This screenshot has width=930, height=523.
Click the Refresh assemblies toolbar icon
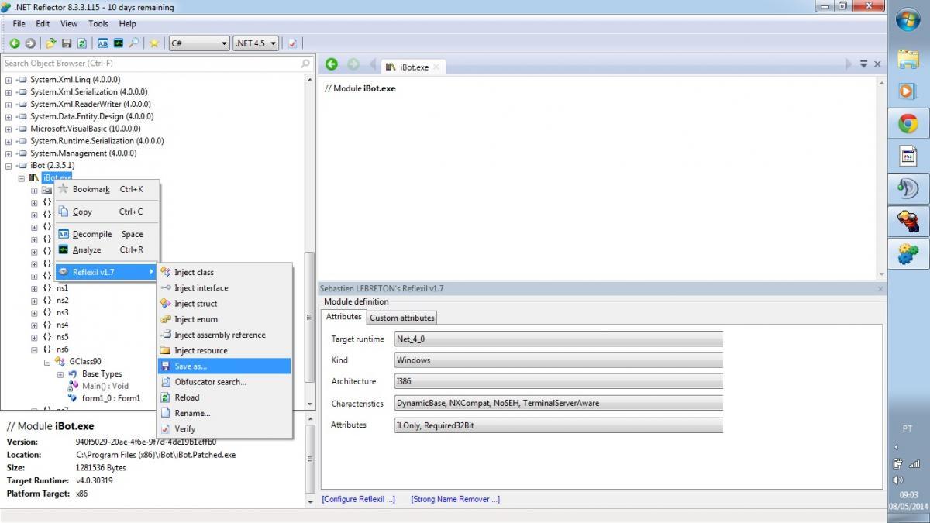[81, 43]
